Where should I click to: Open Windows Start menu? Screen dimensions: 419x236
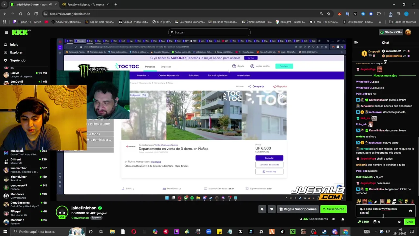coord(5,232)
